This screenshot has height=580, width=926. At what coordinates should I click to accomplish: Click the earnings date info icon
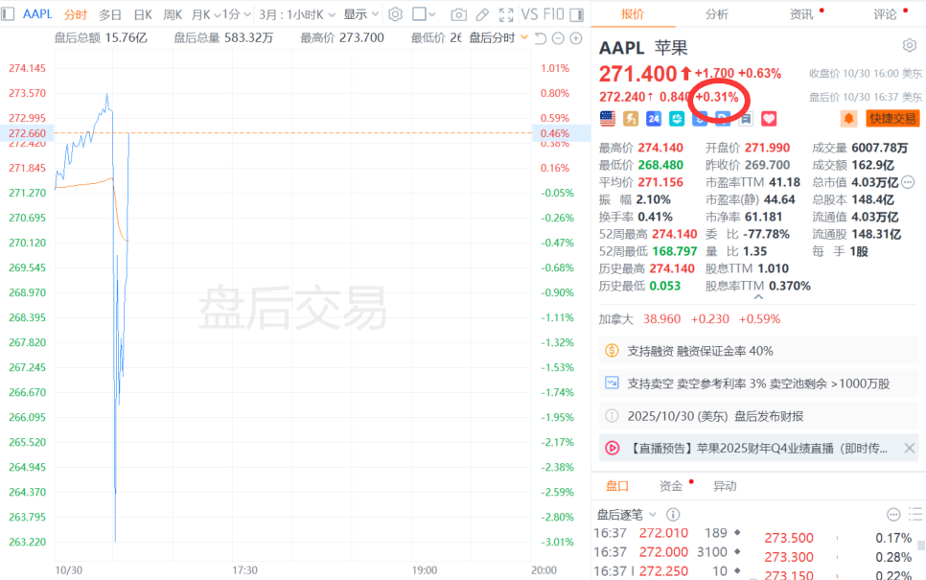tap(612, 416)
